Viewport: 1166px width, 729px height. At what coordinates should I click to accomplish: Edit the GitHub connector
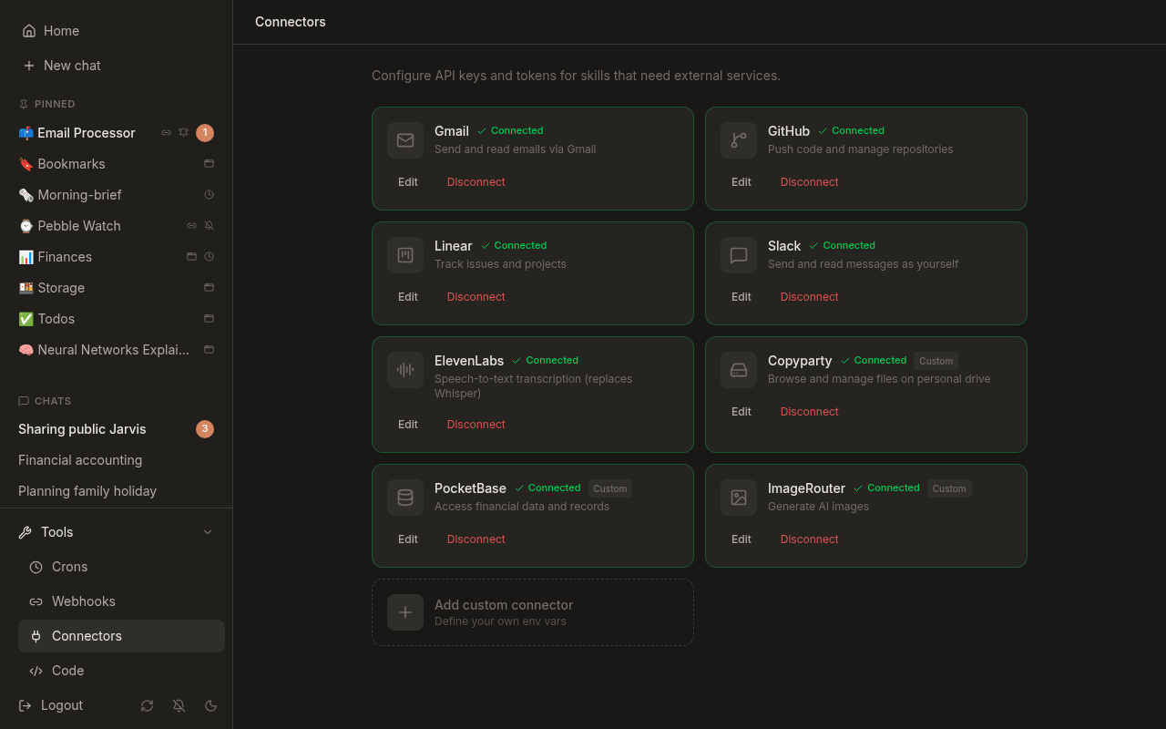click(742, 182)
